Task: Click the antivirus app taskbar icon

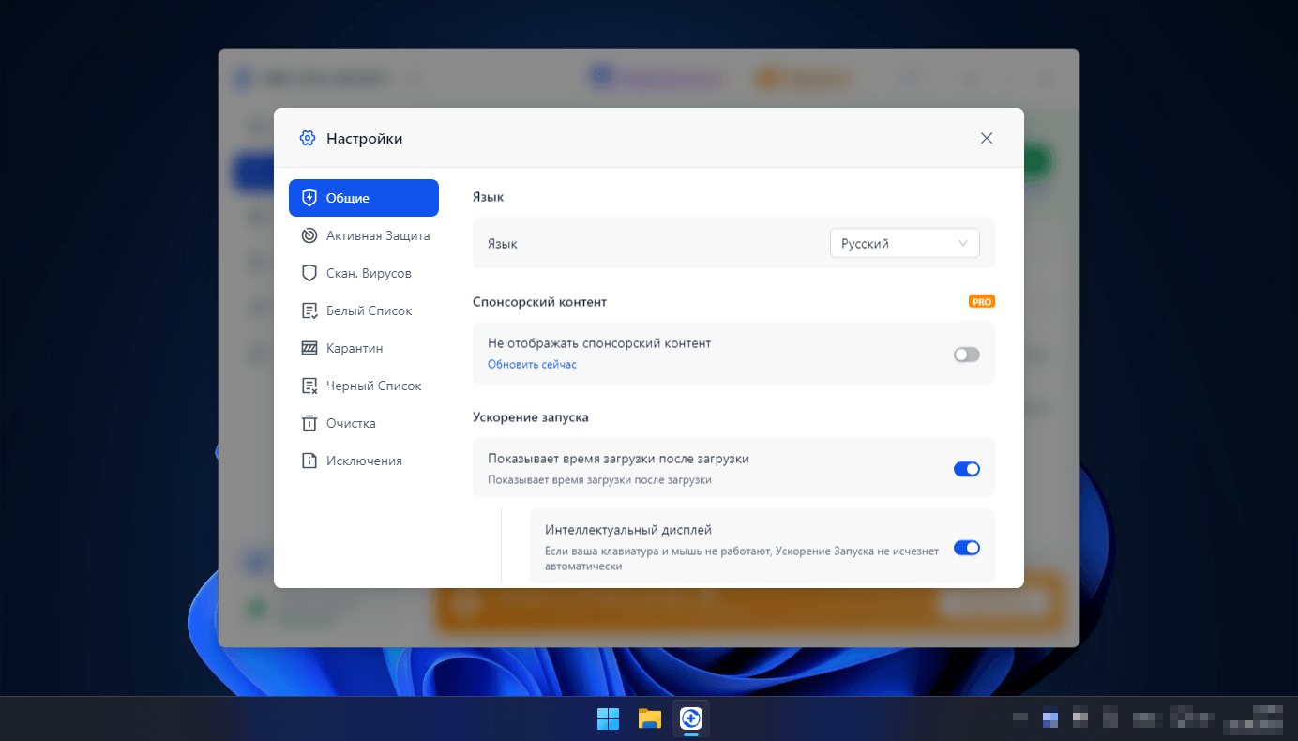Action: [x=691, y=718]
